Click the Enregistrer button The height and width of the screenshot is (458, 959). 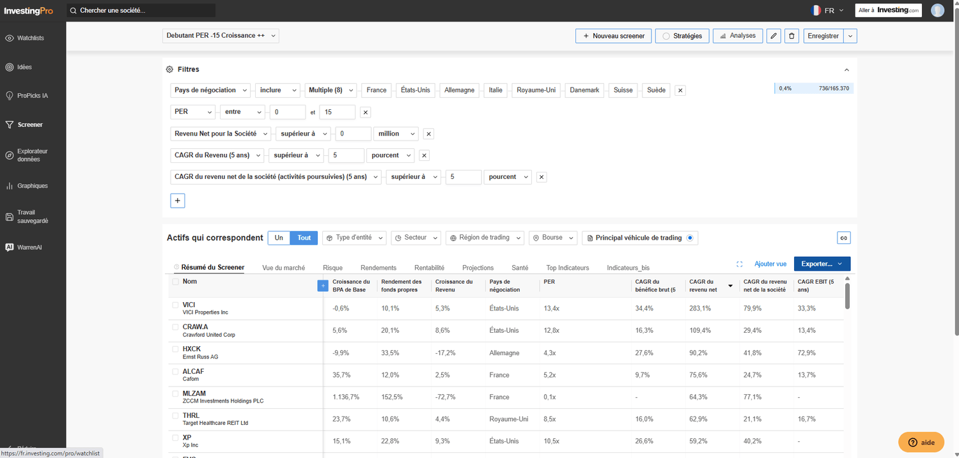pyautogui.click(x=823, y=36)
